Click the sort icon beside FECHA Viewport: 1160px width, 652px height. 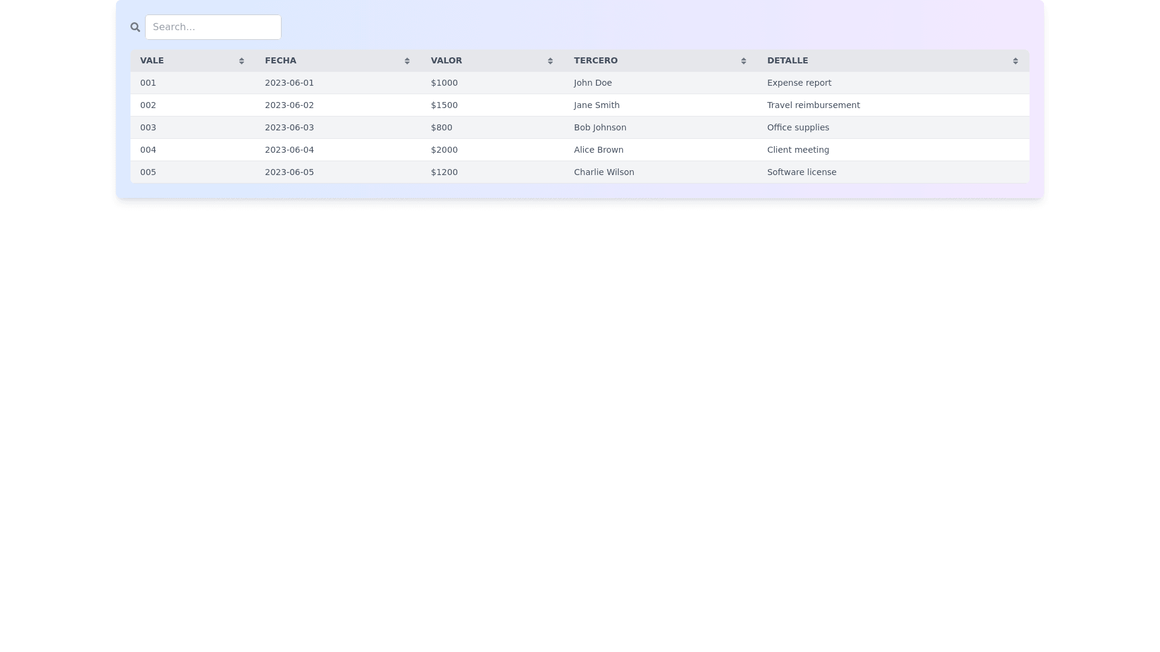click(406, 60)
